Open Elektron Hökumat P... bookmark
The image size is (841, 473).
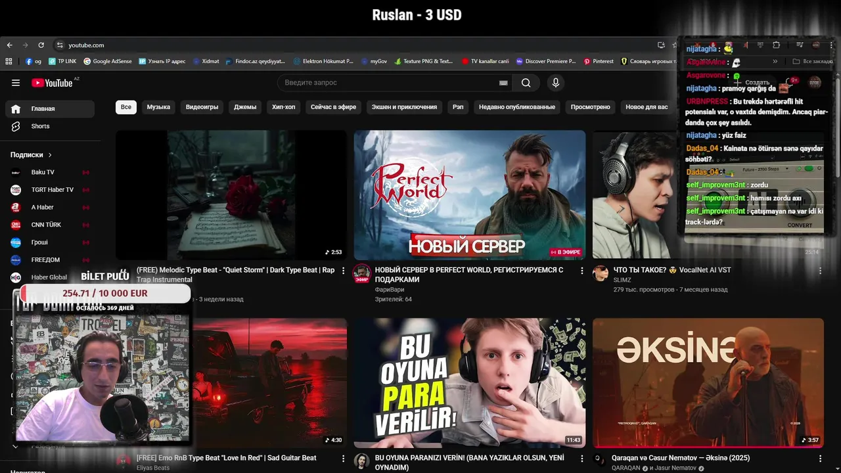(x=323, y=61)
